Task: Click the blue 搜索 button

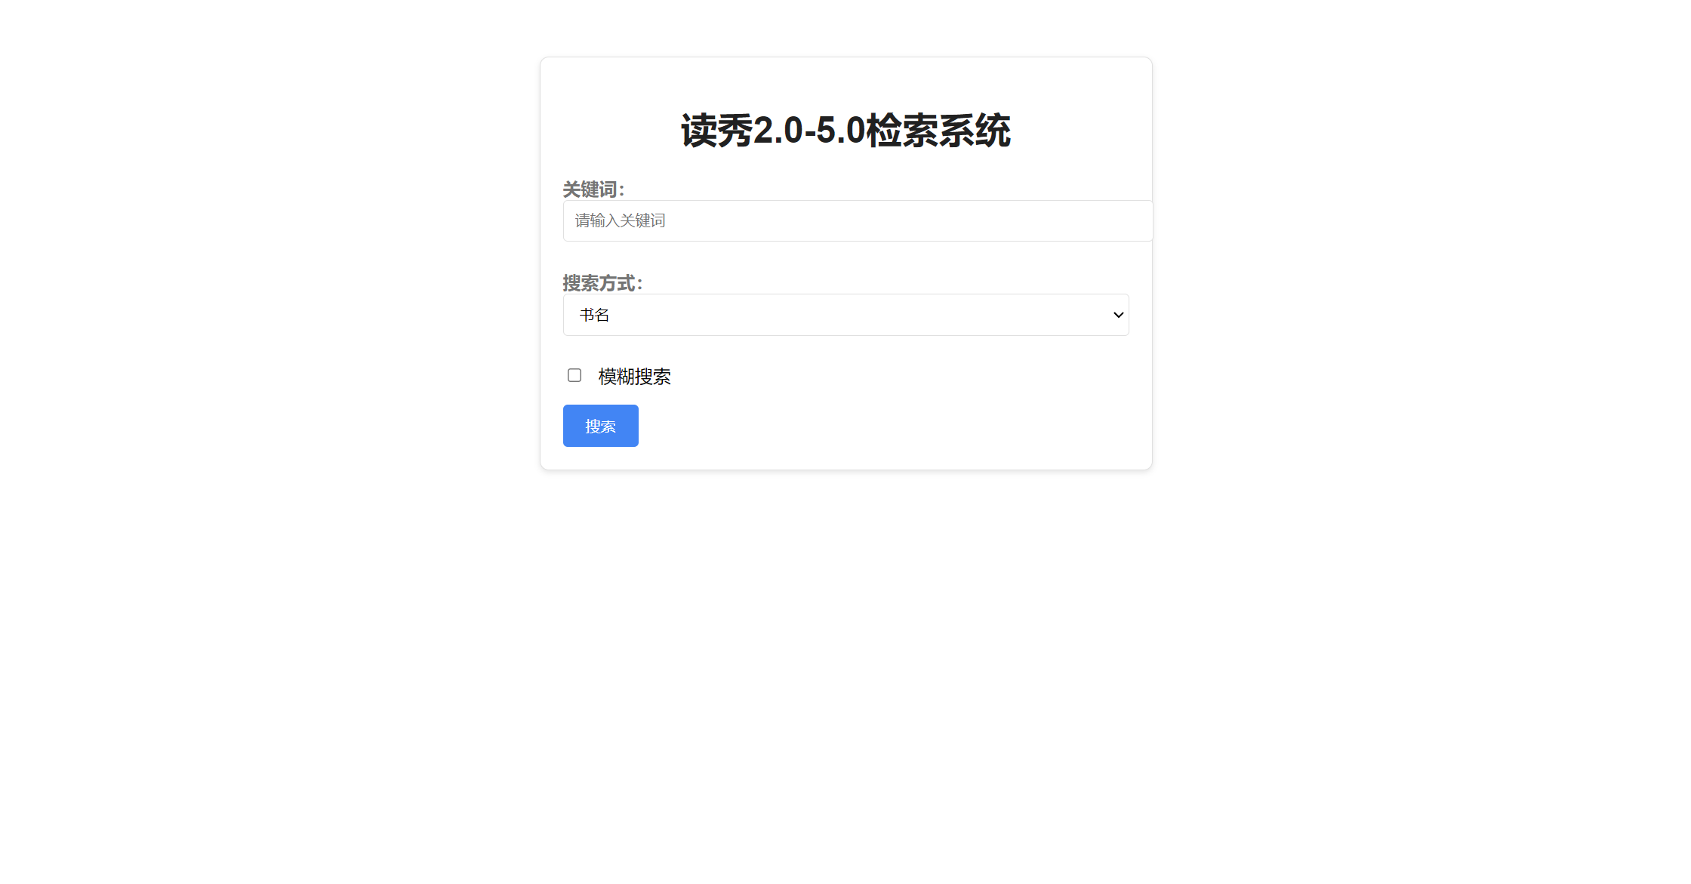Action: click(x=600, y=426)
